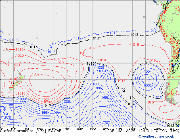The height and width of the screenshot is (139, 180).
Task: Select the 988 isobar label
Action: [x=105, y=98]
